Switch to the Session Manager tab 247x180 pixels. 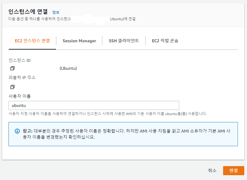click(79, 40)
